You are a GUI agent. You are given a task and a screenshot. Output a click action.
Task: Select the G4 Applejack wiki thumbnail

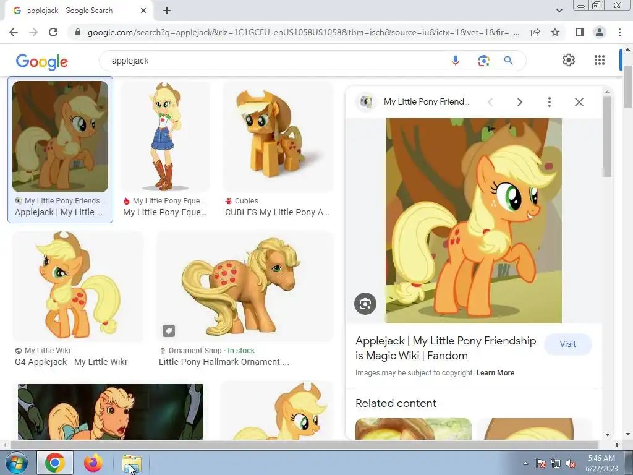pyautogui.click(x=78, y=286)
